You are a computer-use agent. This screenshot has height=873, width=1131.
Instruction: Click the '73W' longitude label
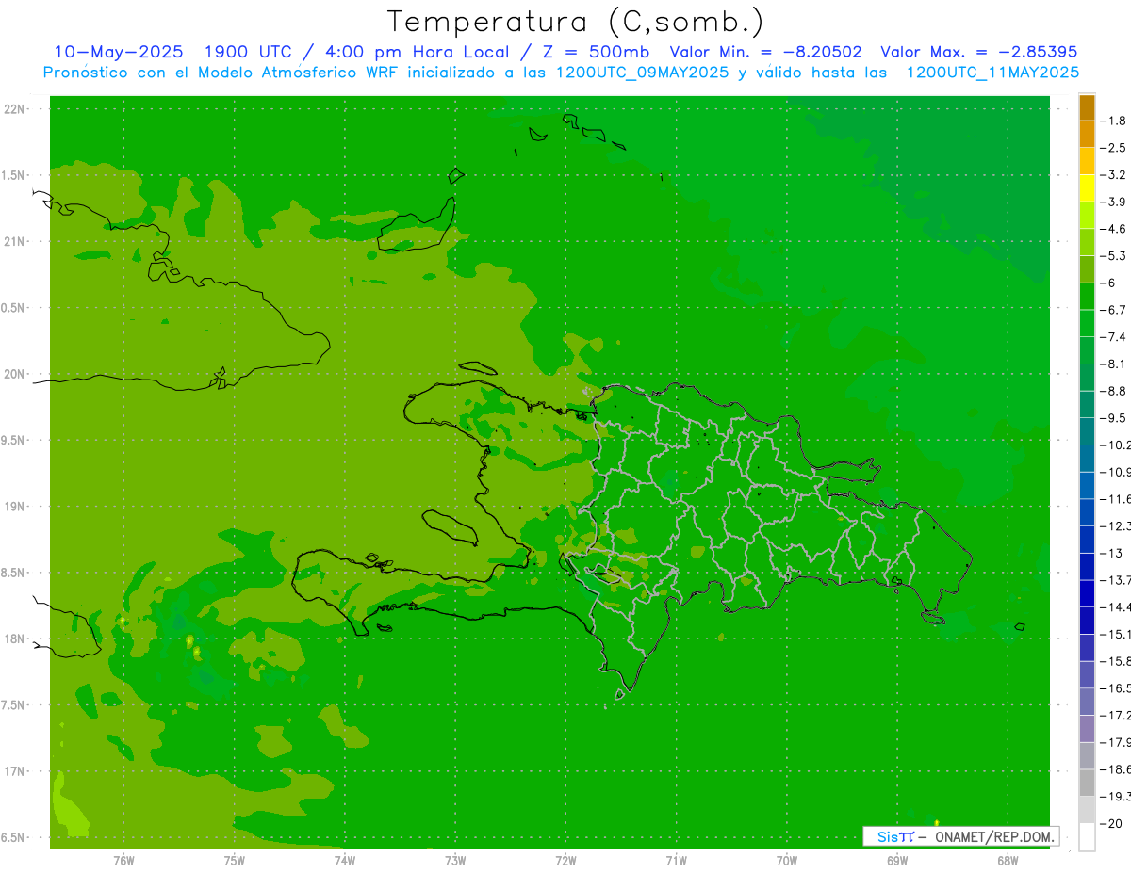tap(455, 860)
